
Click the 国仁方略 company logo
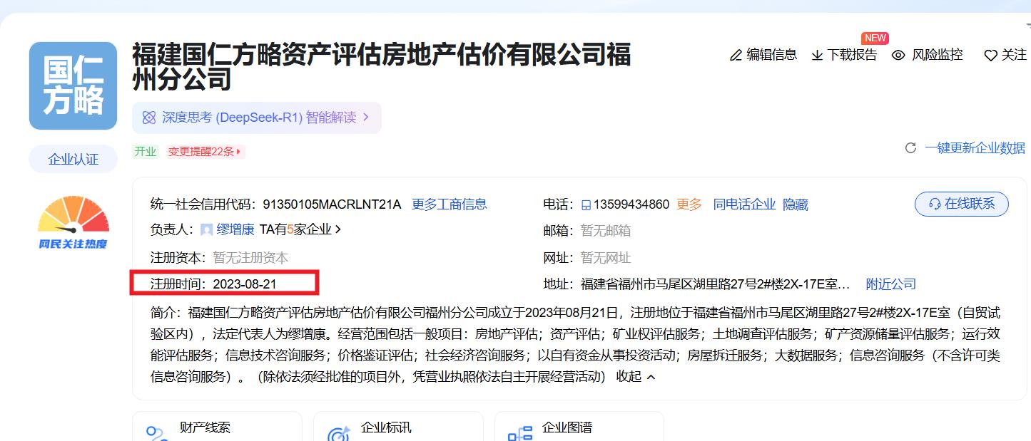(x=73, y=85)
